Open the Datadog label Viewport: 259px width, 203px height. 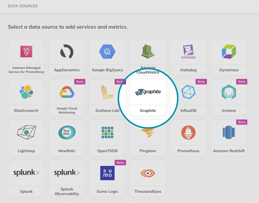coord(188,70)
